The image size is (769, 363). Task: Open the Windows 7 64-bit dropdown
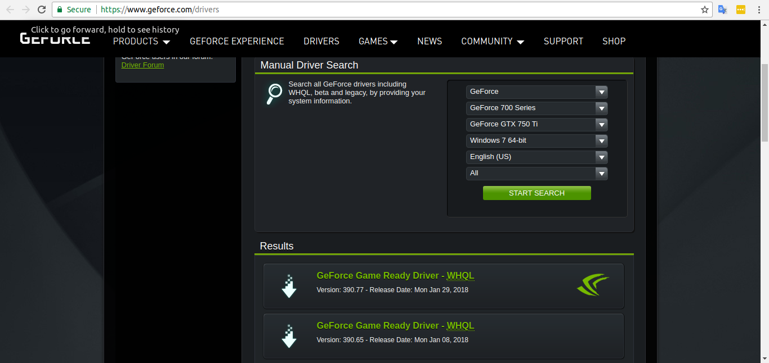click(x=536, y=140)
